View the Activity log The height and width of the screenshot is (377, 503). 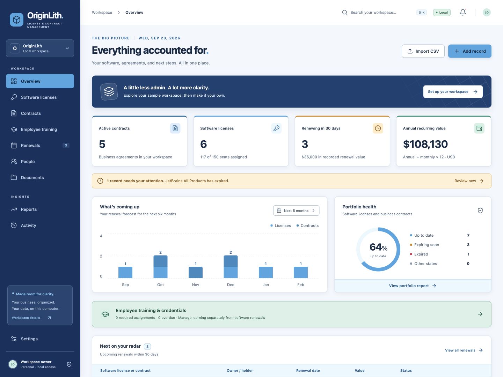click(x=40, y=225)
